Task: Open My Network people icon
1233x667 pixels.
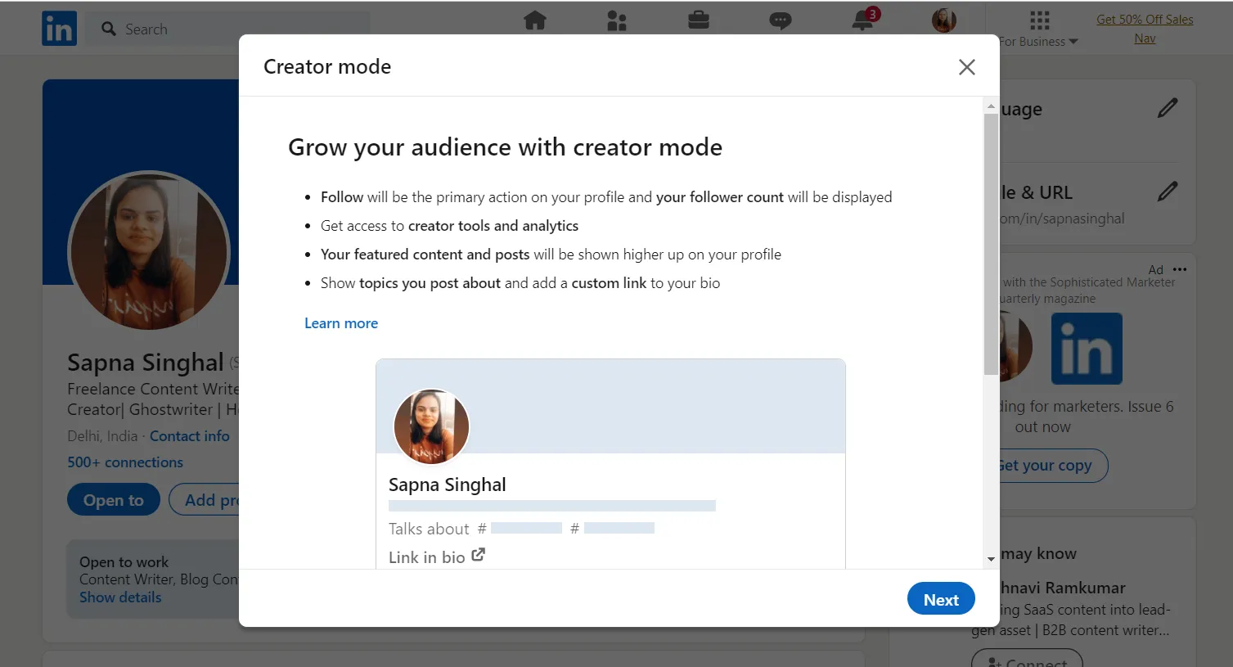Action: point(617,20)
